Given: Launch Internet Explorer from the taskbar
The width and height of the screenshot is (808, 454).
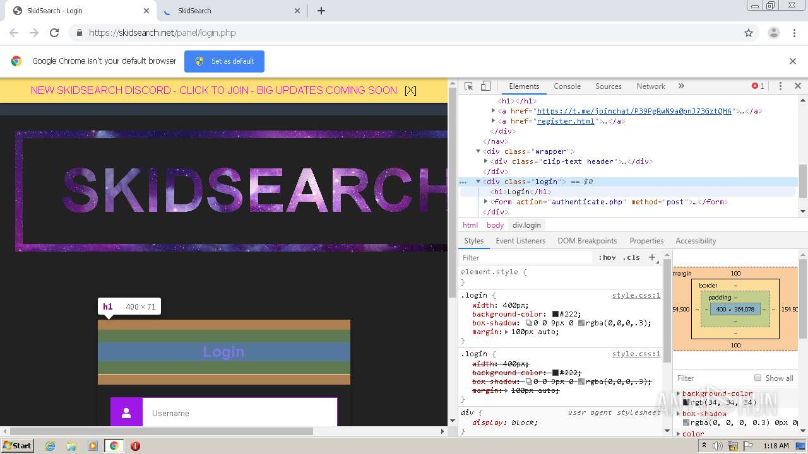Looking at the screenshot, I should [50, 446].
